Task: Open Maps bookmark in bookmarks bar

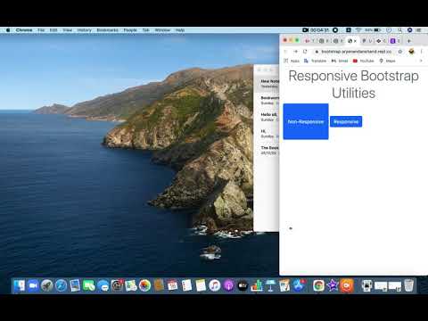Action: tap(387, 61)
